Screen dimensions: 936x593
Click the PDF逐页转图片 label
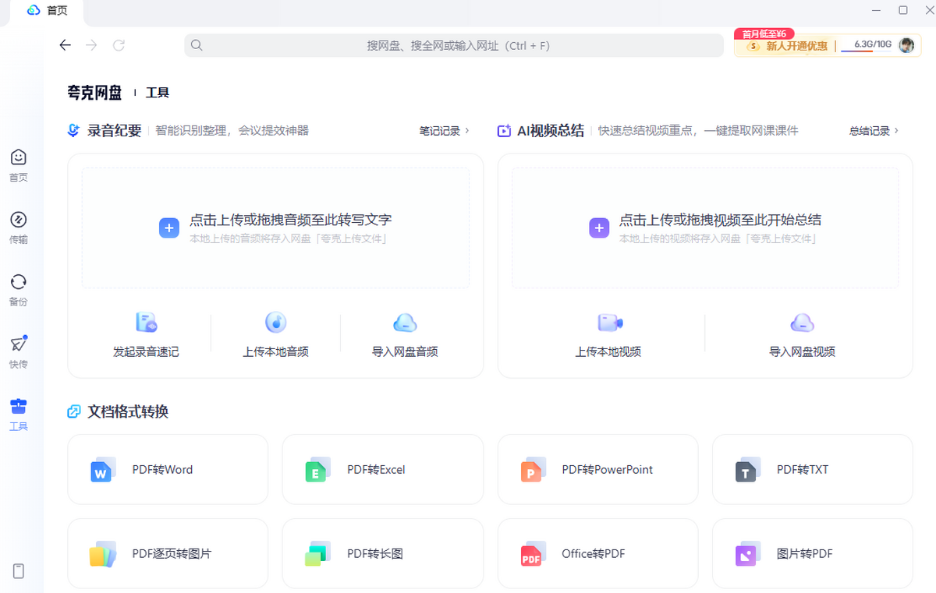(x=172, y=554)
